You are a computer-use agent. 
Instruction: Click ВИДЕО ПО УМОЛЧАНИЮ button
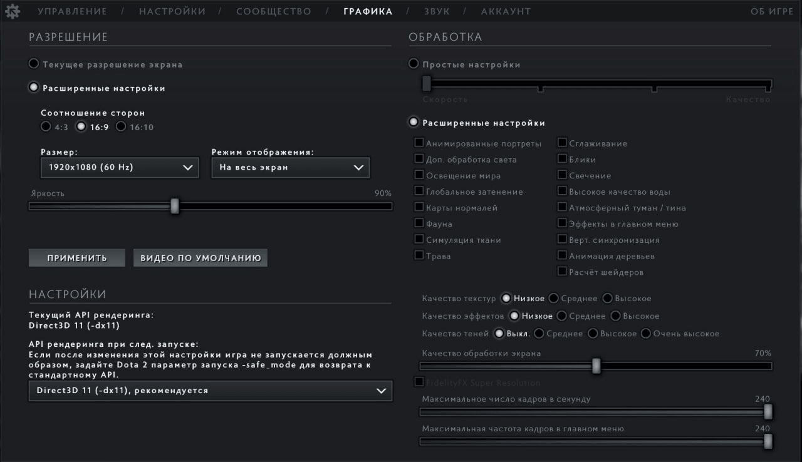(200, 258)
